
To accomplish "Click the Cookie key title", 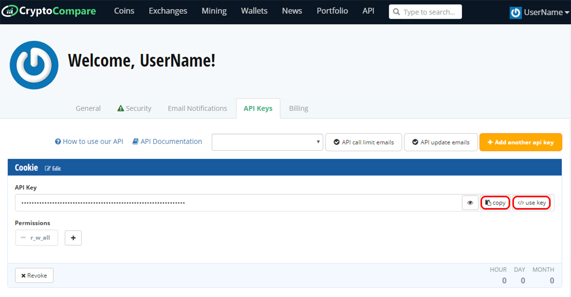I will click(x=26, y=168).
